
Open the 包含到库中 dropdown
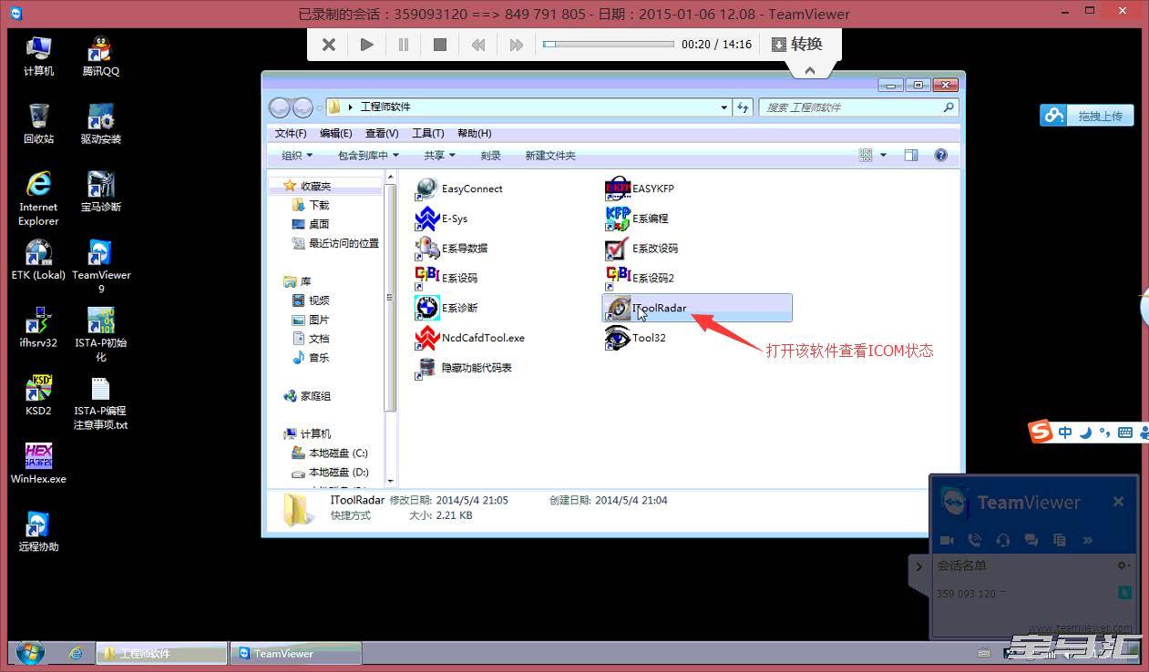click(x=368, y=156)
